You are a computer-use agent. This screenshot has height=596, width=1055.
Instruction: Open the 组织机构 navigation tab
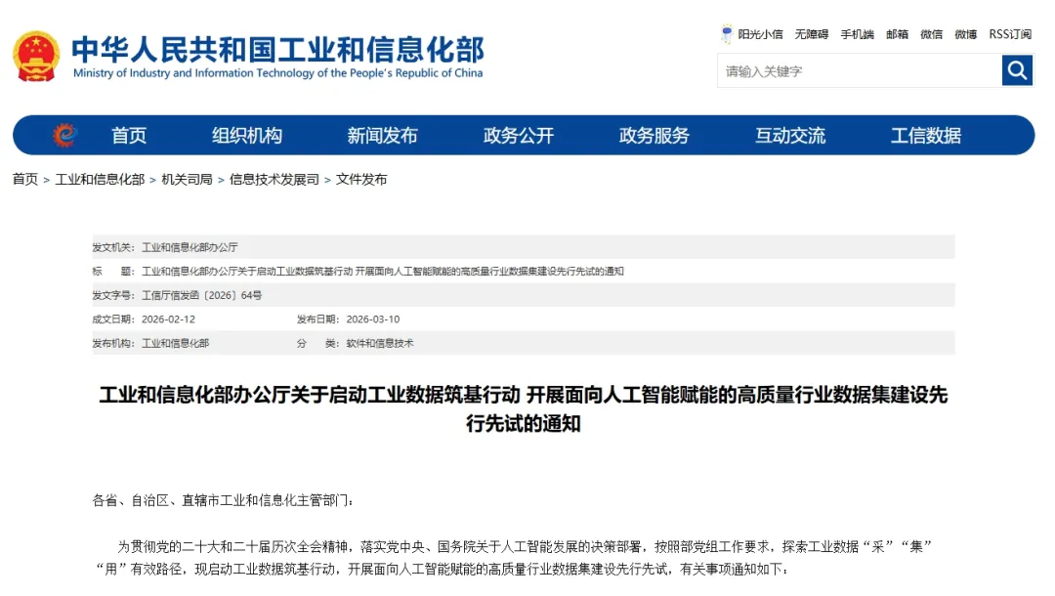(x=247, y=136)
